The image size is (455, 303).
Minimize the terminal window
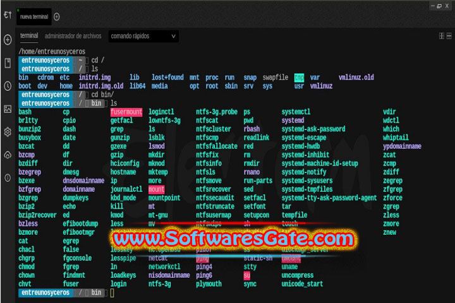tap(433, 6)
